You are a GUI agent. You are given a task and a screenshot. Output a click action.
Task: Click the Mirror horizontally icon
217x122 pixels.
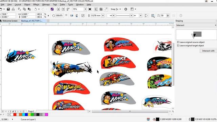72,16
